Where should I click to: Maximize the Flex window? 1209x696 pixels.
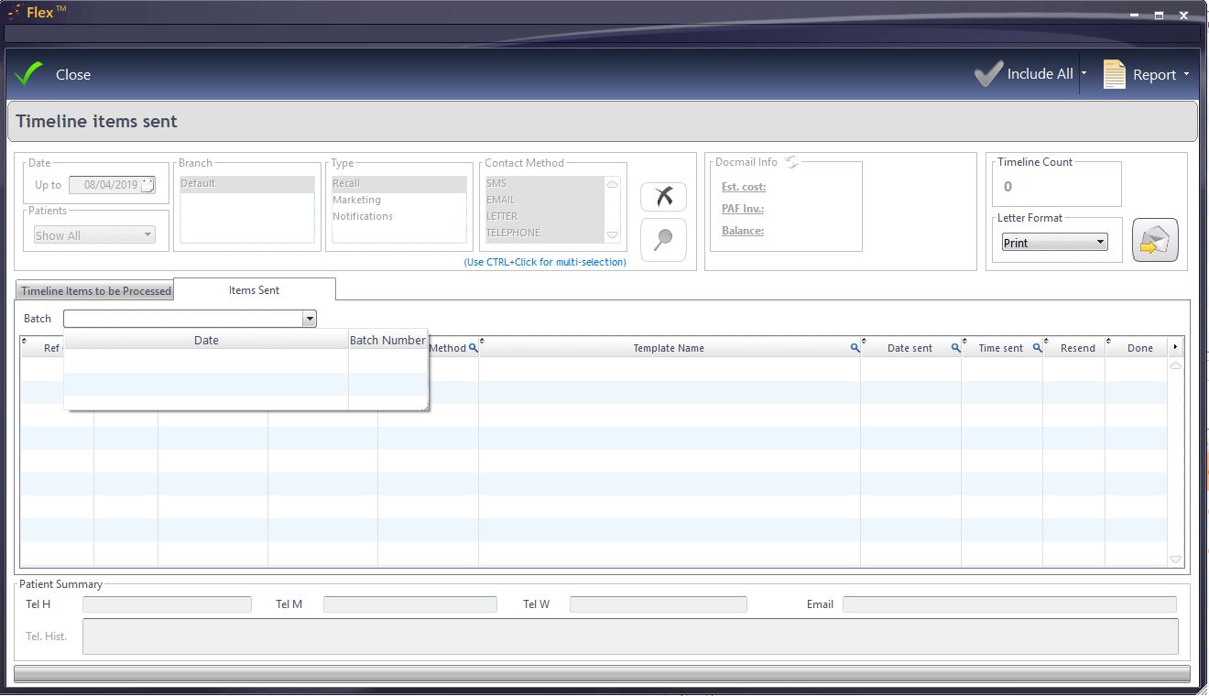click(1159, 15)
